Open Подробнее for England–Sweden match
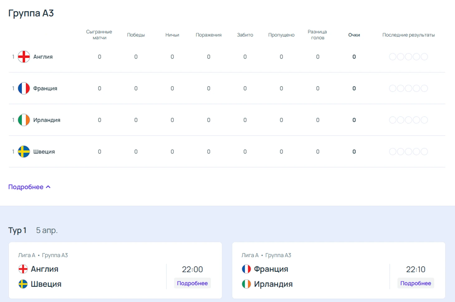 [192, 283]
